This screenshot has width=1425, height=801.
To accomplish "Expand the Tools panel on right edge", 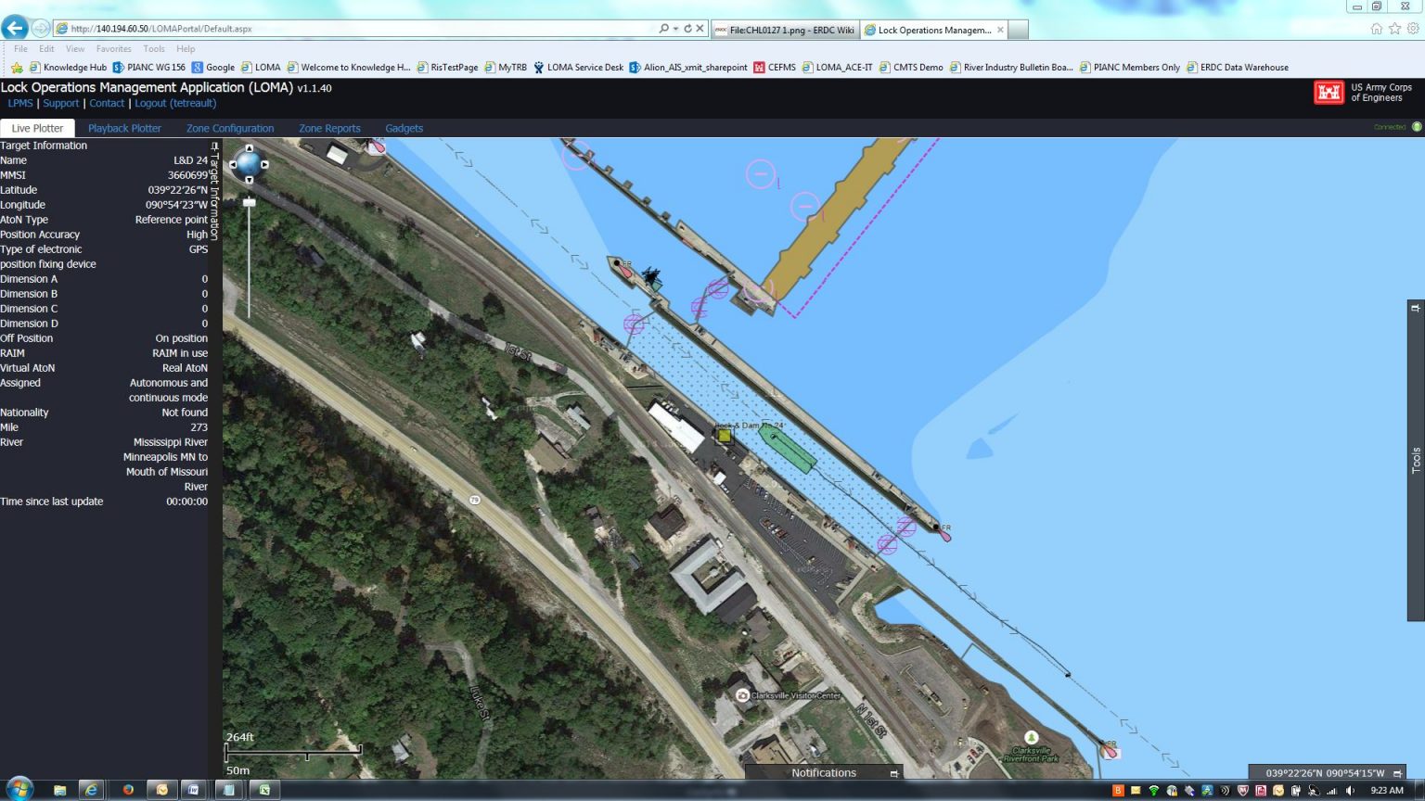I will pos(1416,460).
